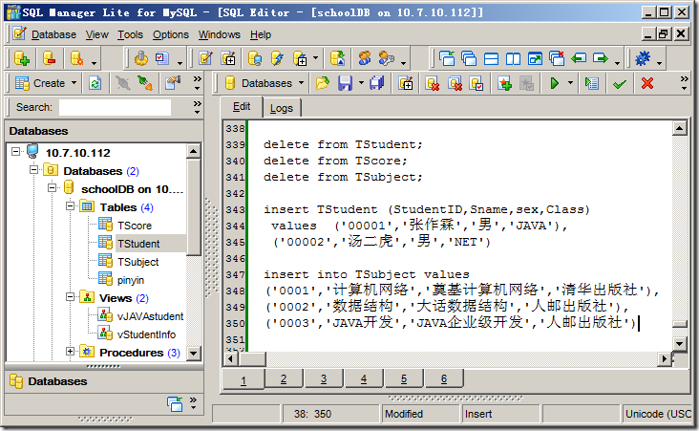This screenshot has width=699, height=431.
Task: Select the vJAVAstudent view
Action: [x=150, y=316]
